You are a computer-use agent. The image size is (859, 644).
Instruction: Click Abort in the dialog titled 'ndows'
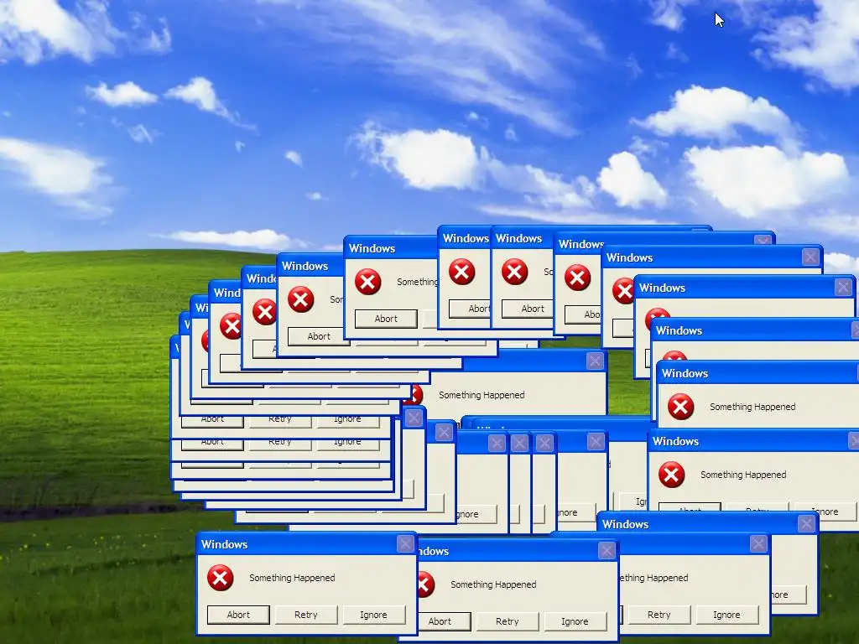point(445,621)
